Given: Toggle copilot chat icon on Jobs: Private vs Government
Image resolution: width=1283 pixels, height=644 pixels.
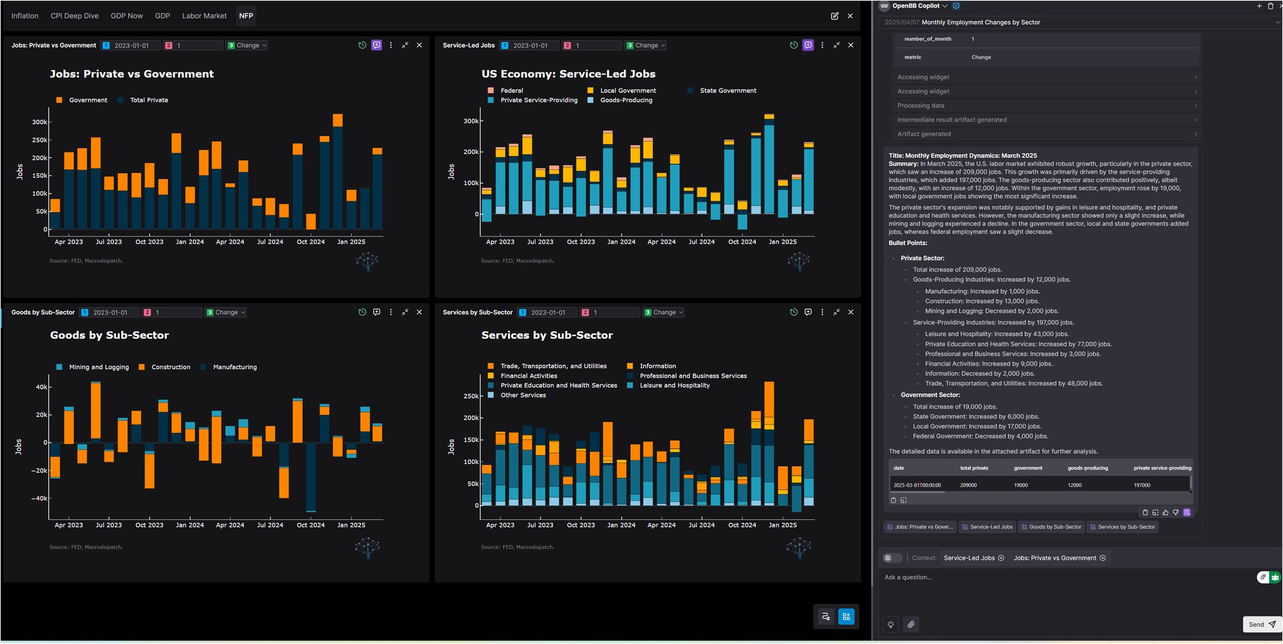Looking at the screenshot, I should (x=377, y=45).
